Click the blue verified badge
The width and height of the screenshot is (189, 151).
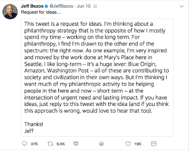point(46,6)
